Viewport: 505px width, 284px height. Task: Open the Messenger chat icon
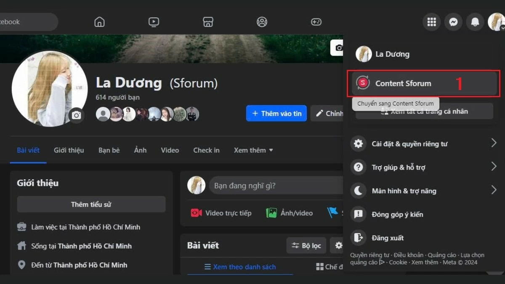click(x=453, y=22)
